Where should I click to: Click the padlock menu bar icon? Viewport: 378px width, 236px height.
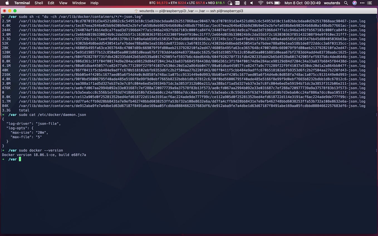[x=230, y=3]
